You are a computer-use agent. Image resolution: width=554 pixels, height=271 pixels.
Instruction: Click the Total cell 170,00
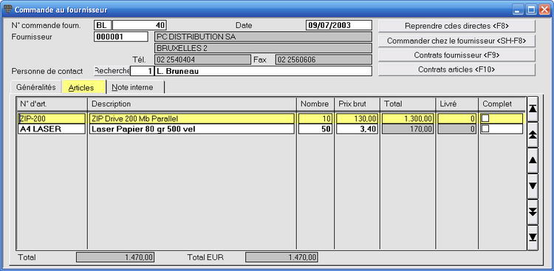[x=408, y=129]
